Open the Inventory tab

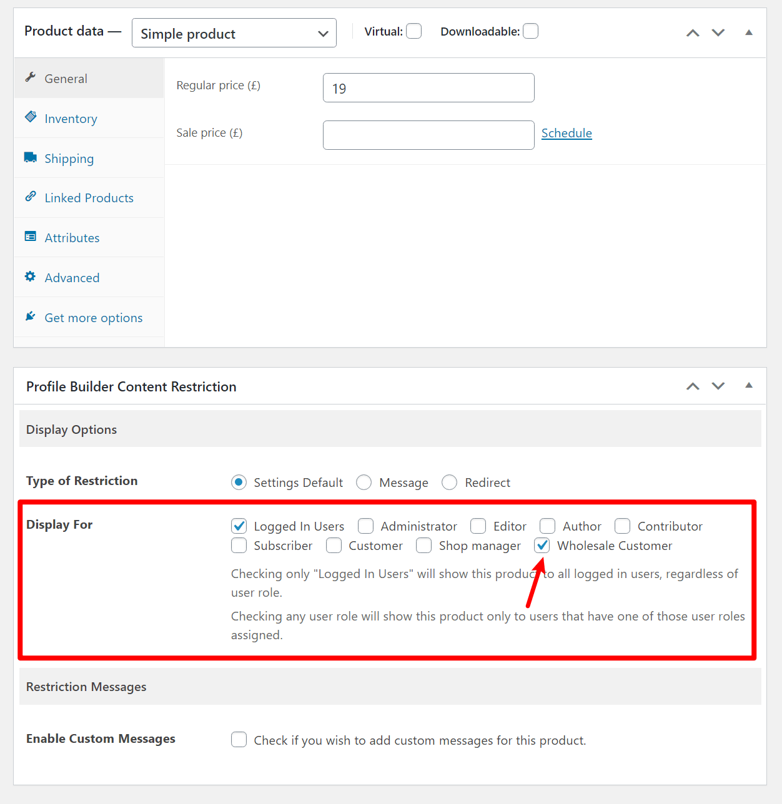[89, 119]
